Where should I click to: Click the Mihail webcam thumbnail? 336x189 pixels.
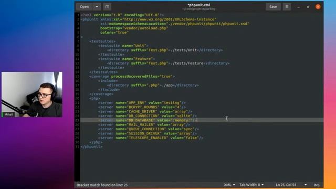pyautogui.click(x=32, y=94)
